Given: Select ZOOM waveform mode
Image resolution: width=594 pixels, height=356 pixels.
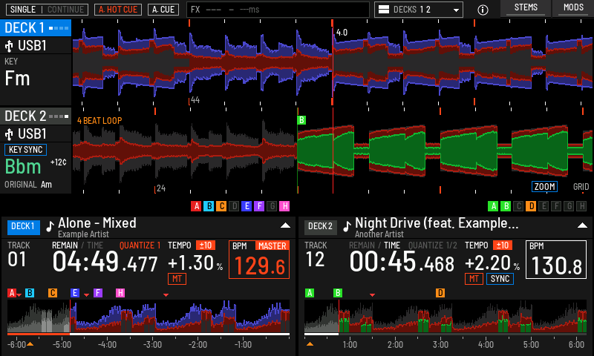Looking at the screenshot, I should (545, 186).
